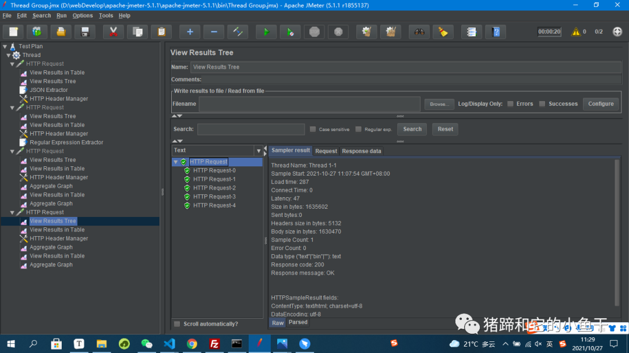Start test with no pauses icon
629x353 pixels.
[x=291, y=31]
